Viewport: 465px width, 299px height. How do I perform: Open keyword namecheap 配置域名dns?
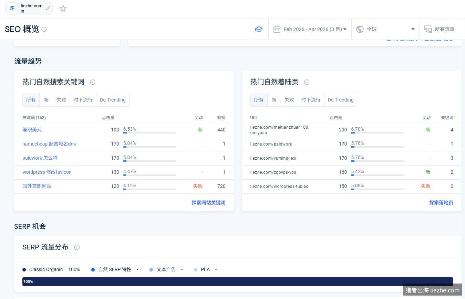click(49, 144)
